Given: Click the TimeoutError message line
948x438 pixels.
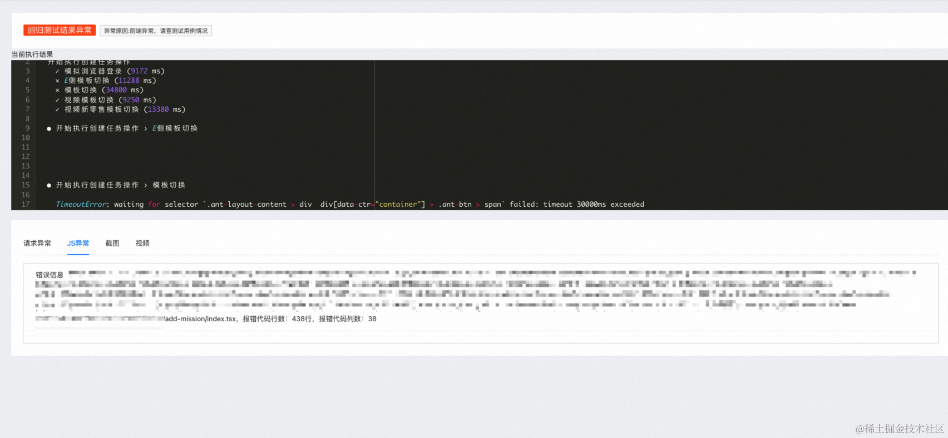Looking at the screenshot, I should click(350, 205).
